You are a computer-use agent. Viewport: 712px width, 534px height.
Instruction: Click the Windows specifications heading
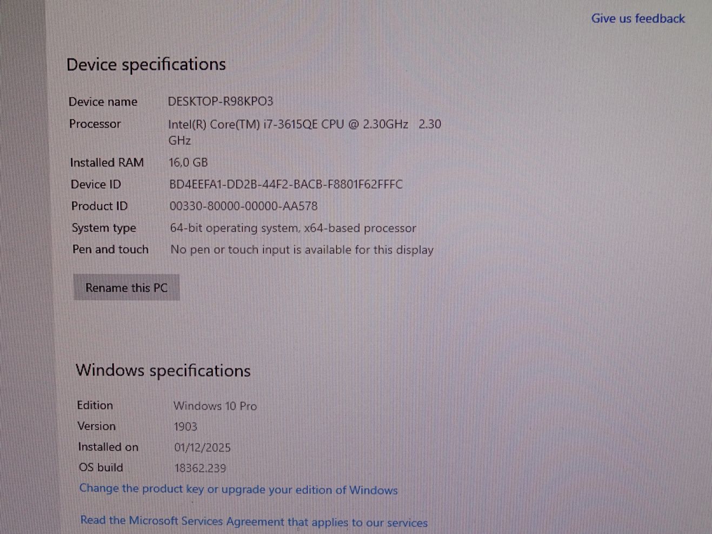pyautogui.click(x=163, y=371)
